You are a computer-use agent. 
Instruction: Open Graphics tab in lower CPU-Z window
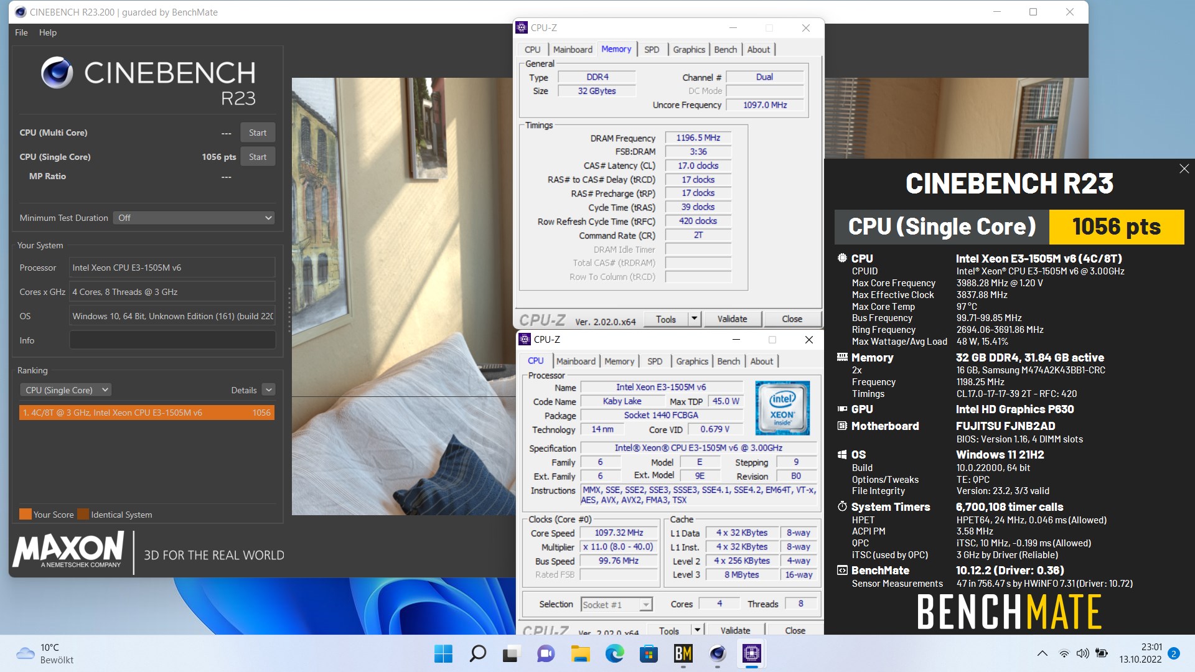(692, 361)
